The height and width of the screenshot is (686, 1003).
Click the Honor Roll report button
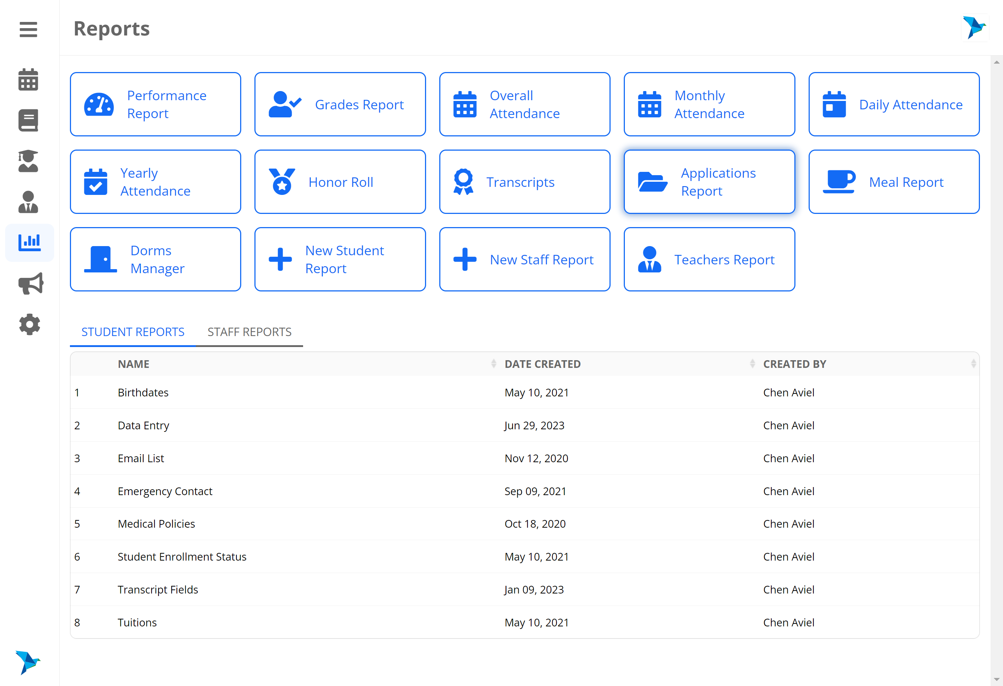340,181
